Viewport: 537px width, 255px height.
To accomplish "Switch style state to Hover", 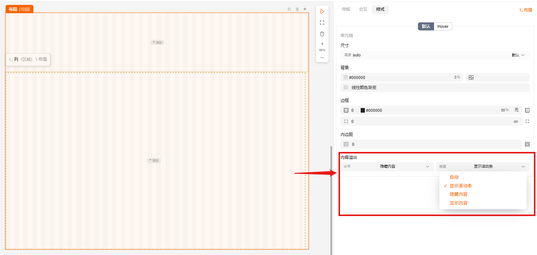I will click(443, 26).
